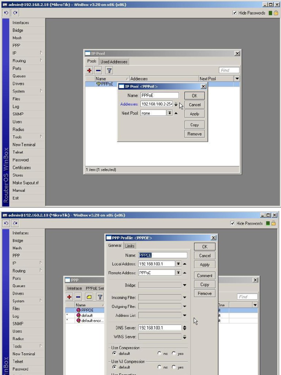
Task: Open the Next Pool dropdown arrow
Action: coord(170,113)
